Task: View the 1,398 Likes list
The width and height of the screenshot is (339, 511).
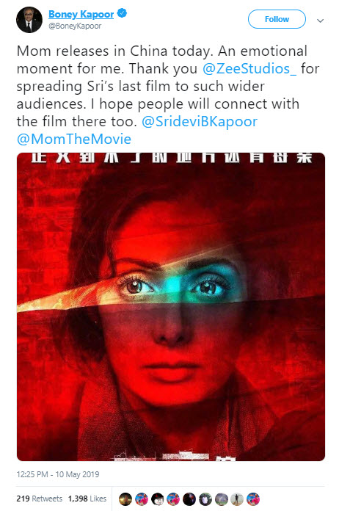Action: click(87, 499)
